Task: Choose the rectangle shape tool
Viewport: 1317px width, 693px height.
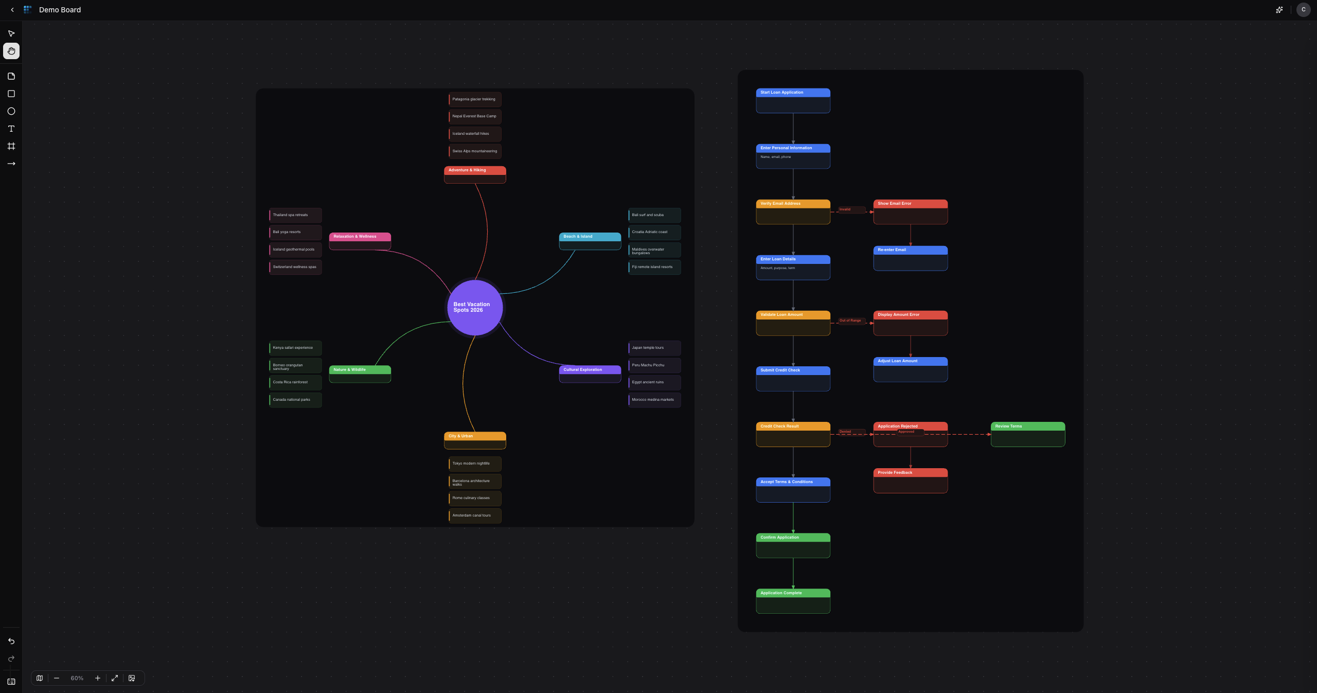Action: coord(11,94)
